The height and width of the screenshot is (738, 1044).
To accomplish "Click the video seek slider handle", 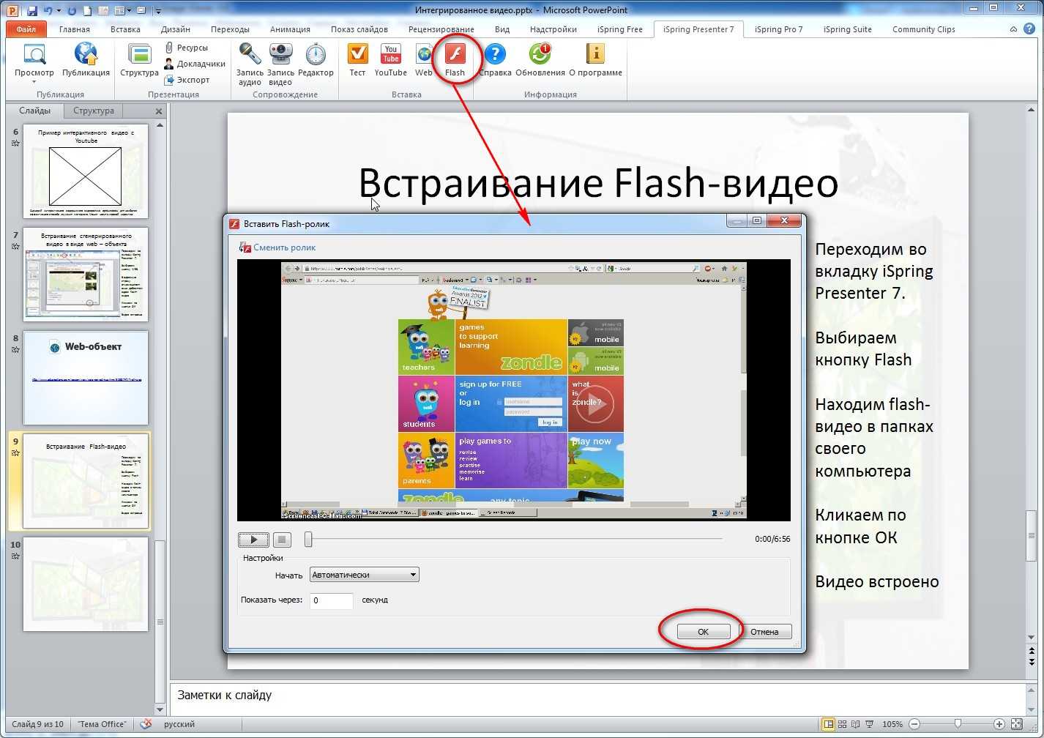I will tap(308, 540).
